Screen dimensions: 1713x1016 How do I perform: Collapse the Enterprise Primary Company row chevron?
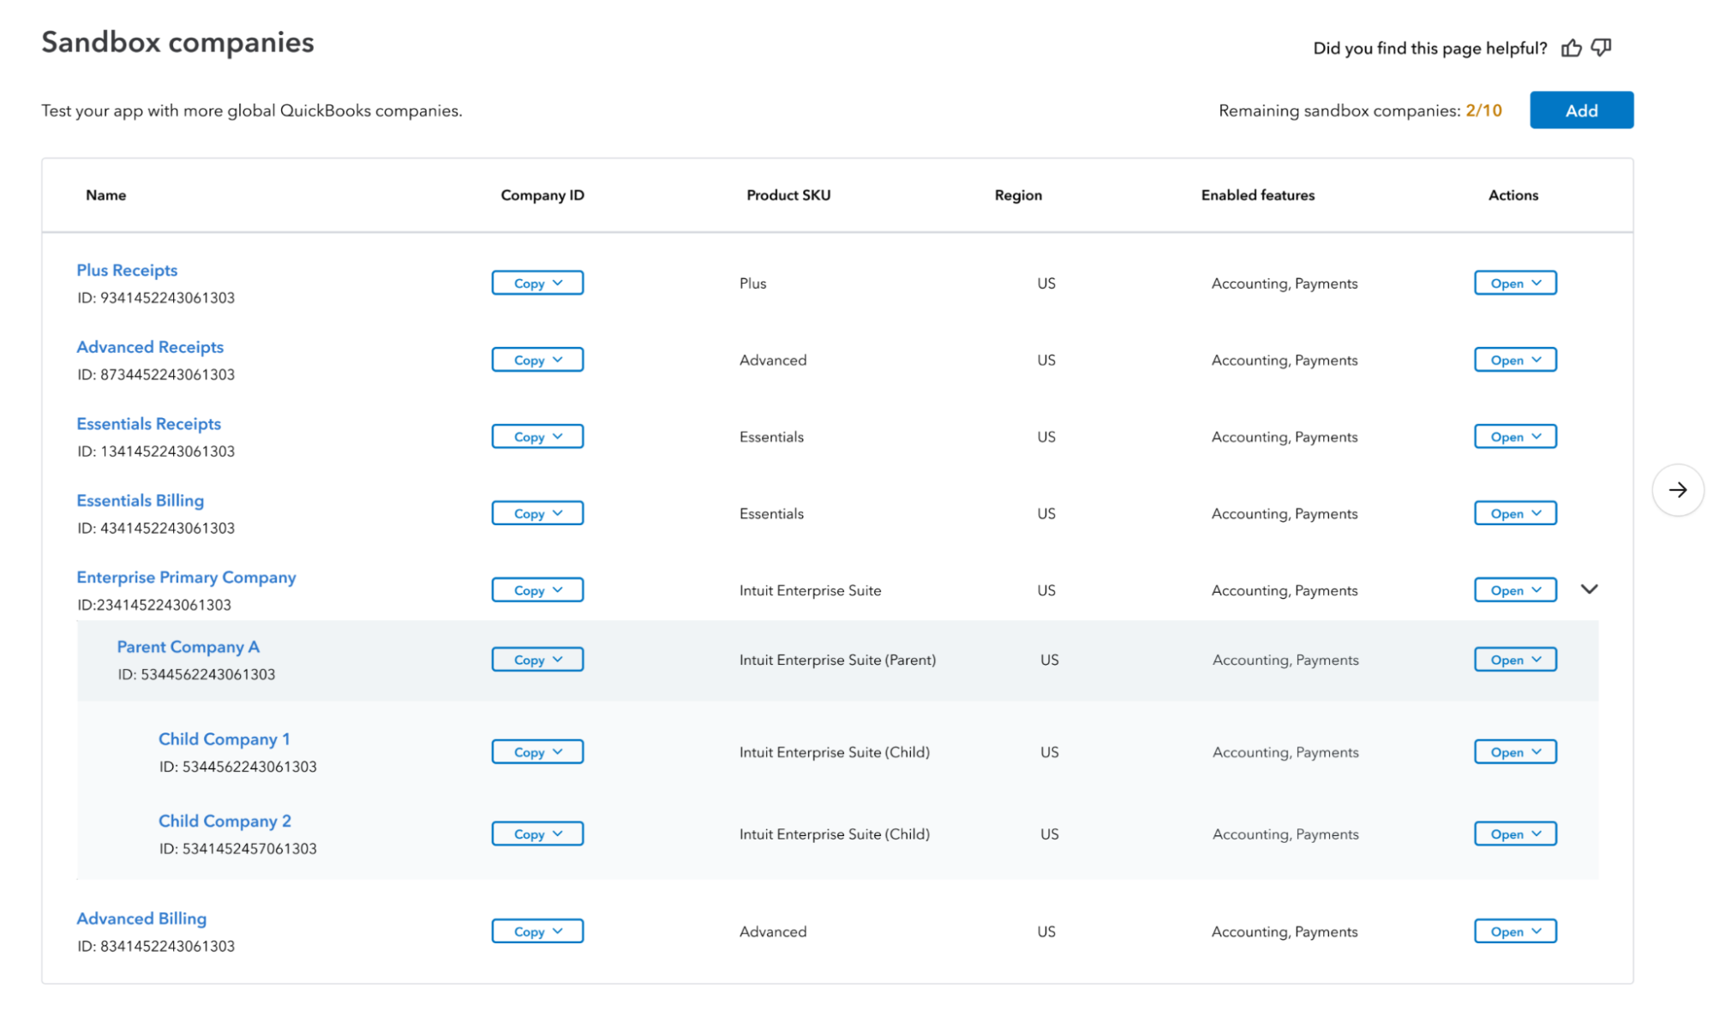[1589, 589]
